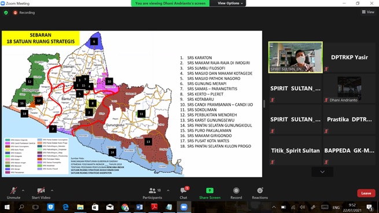This screenshot has width=379, height=213.
Task: Open Windows Start menu
Action: point(7,207)
